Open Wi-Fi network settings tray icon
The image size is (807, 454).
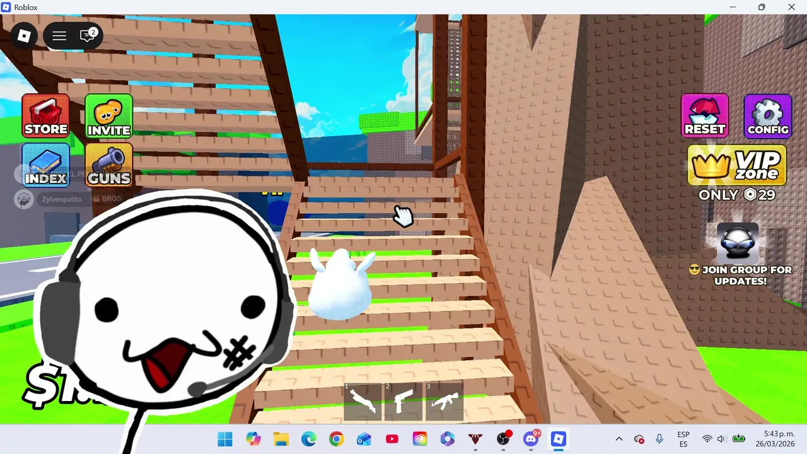click(x=707, y=439)
